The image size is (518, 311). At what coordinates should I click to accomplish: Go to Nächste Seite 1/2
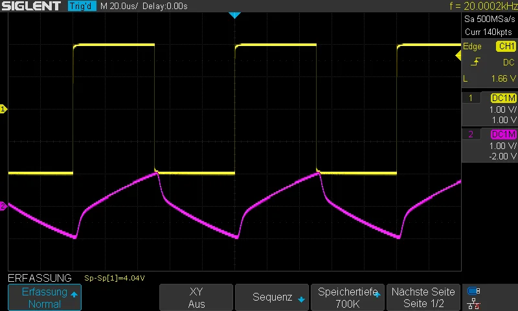(x=423, y=297)
